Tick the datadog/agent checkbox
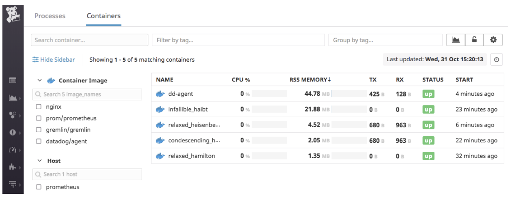 coord(38,142)
